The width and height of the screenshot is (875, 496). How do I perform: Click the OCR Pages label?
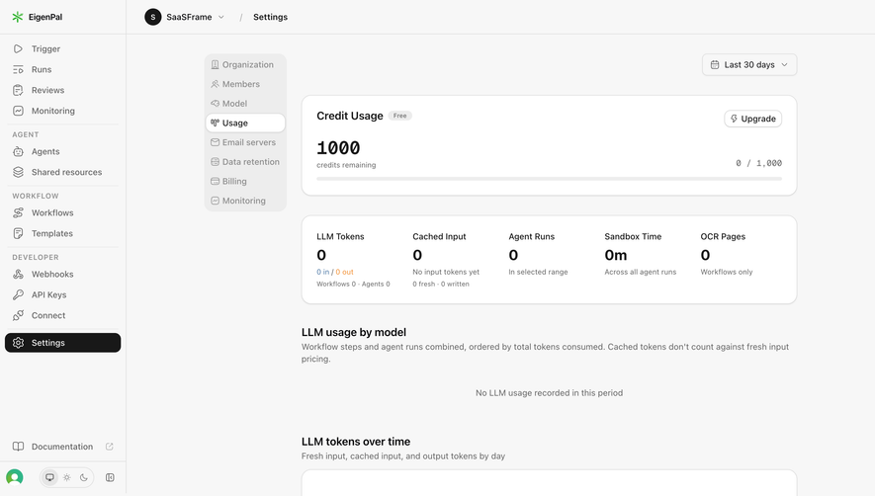pos(723,236)
